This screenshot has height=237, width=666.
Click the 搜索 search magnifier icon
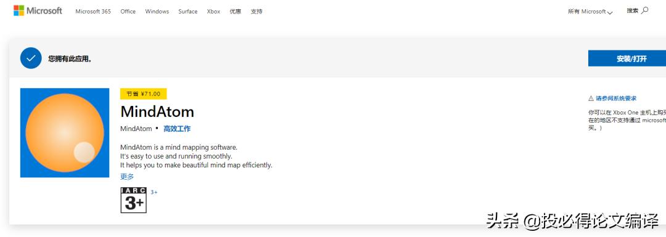point(645,10)
